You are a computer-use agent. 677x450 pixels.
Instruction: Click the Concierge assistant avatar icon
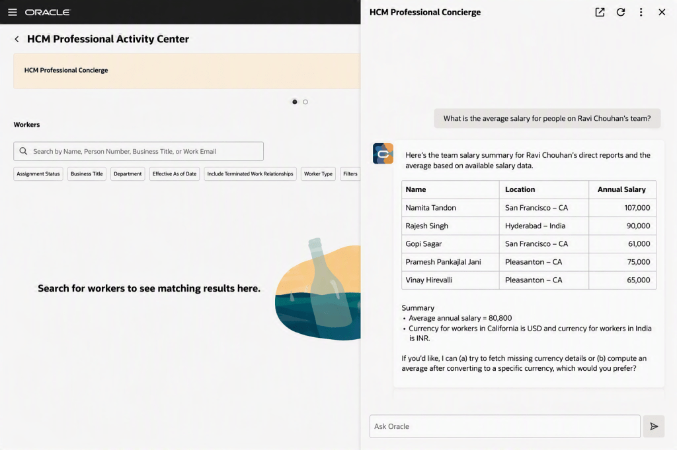coord(383,154)
